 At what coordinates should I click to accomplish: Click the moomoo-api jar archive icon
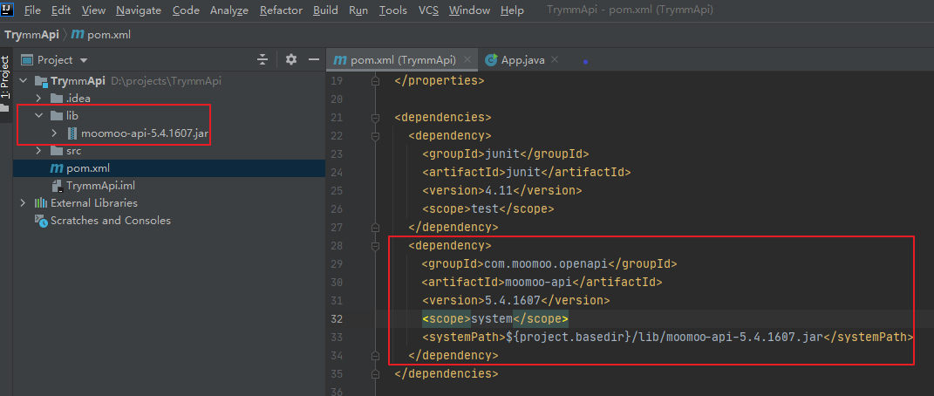pyautogui.click(x=72, y=133)
